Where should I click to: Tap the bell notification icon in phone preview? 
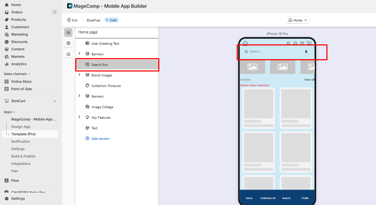295,44
